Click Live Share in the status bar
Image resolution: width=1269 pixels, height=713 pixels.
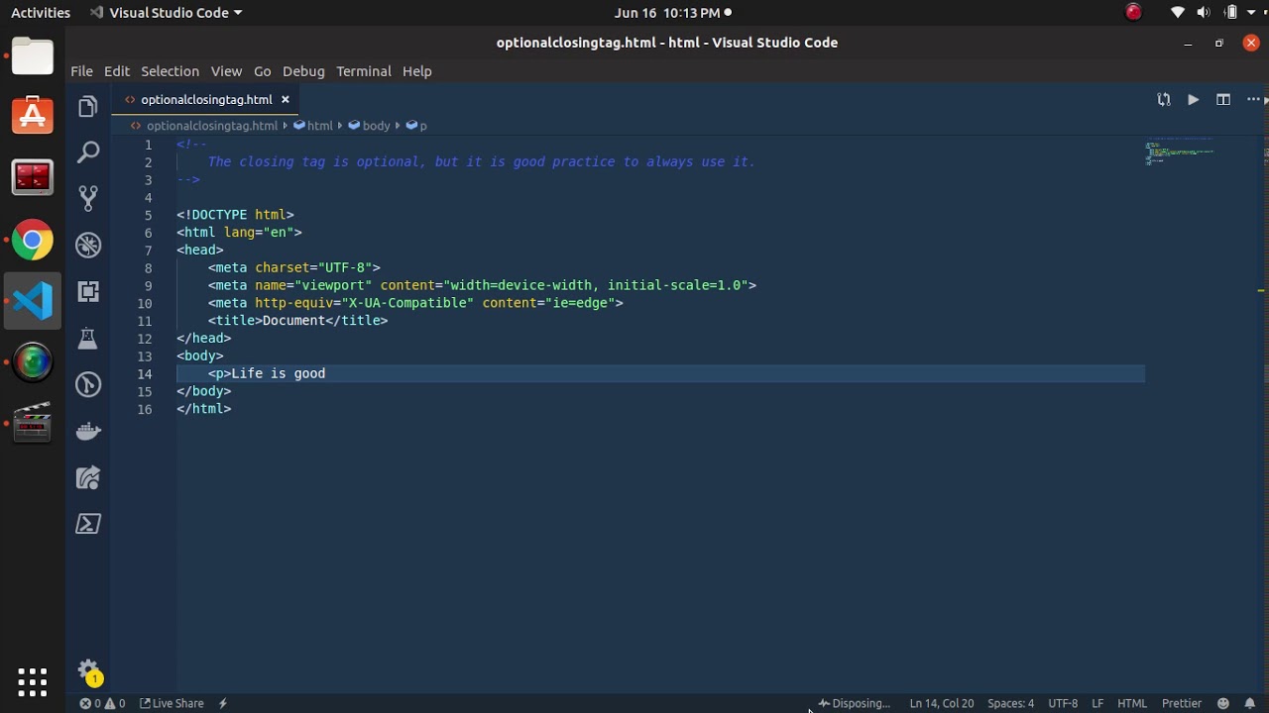172,703
